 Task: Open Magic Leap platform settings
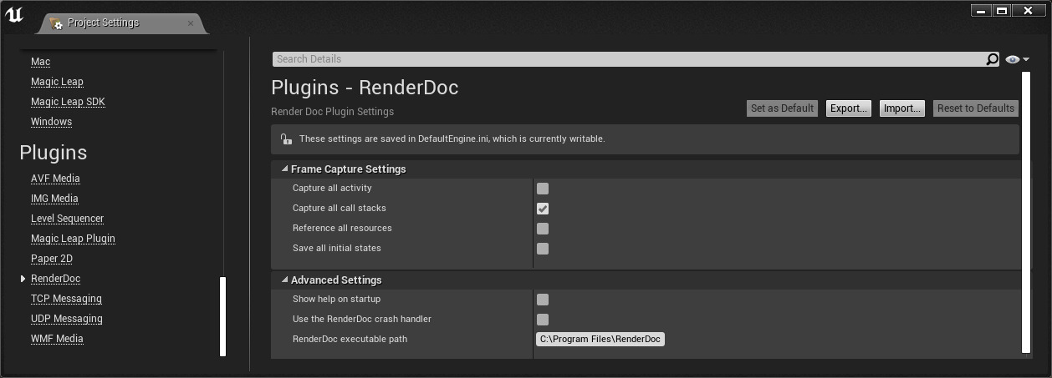click(57, 82)
